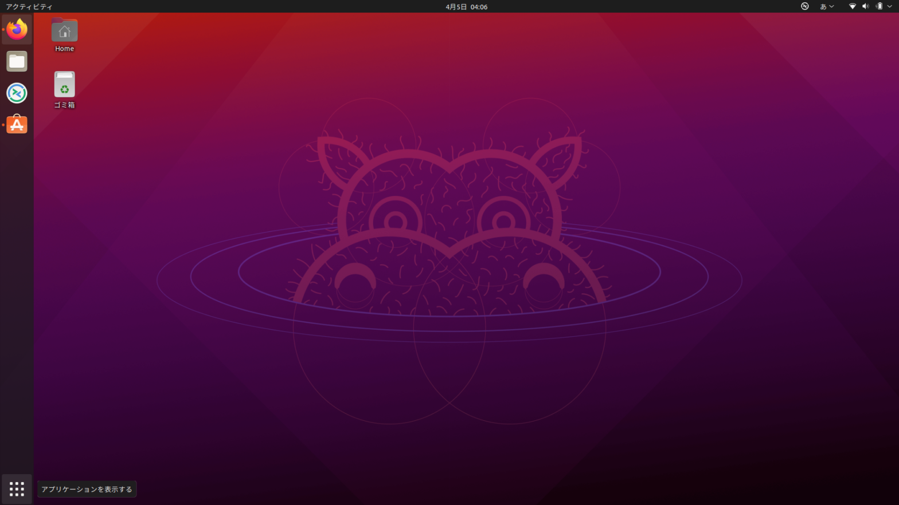Screen dimensions: 899x505
Task: Launch Firefox from the dock
Action: (x=17, y=29)
